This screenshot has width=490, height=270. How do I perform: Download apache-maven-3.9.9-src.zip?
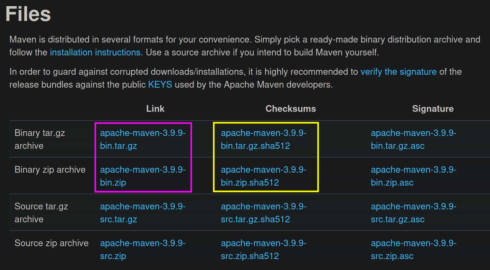(143, 249)
